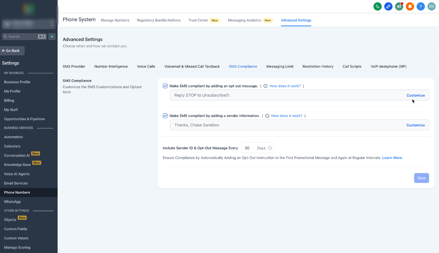Image resolution: width=439 pixels, height=253 pixels.
Task: Open the VoIP deskphone (SIP) sub-tab
Action: click(388, 66)
